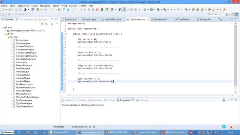240x135 pixels.
Task: Select ConvertTypString.java in the tree
Action: (26, 56)
